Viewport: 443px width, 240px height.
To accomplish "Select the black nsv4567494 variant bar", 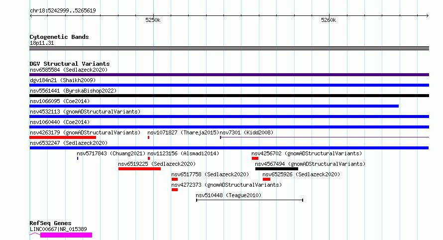I will [277, 169].
